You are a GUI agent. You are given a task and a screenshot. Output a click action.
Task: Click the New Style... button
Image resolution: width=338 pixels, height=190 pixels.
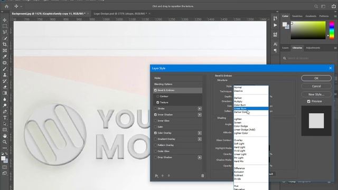pyautogui.click(x=316, y=94)
